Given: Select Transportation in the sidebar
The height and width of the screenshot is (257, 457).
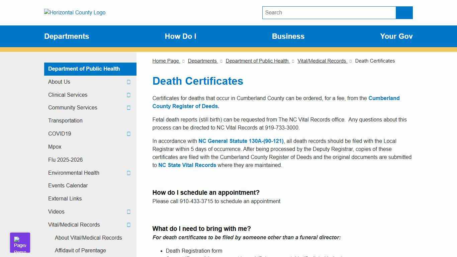Looking at the screenshot, I should pyautogui.click(x=65, y=120).
